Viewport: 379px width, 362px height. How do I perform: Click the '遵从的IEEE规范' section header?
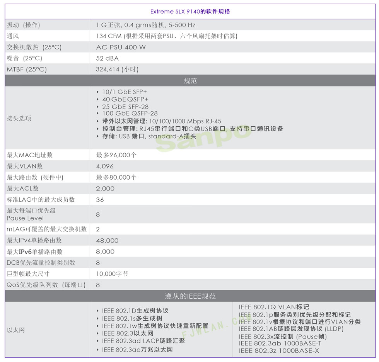pyautogui.click(x=190, y=296)
